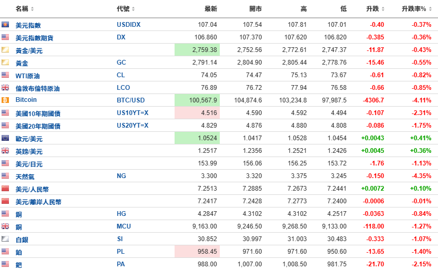Click the EU flag icon beside 歐元/美元
The width and height of the screenshot is (438, 270).
pyautogui.click(x=5, y=138)
